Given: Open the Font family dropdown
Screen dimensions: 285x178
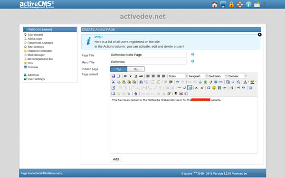Looking at the screenshot, I should pos(218,76).
